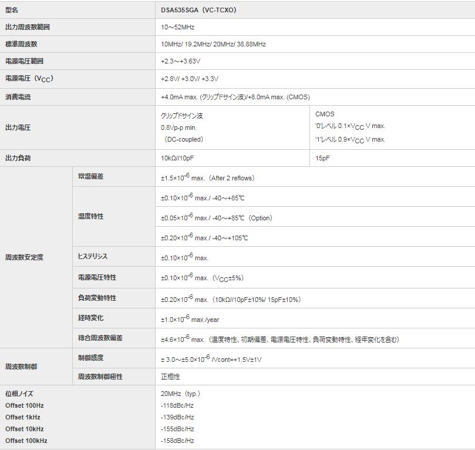Click the 'Offset 1kHz' label
The image size is (475, 450).
coord(23,417)
